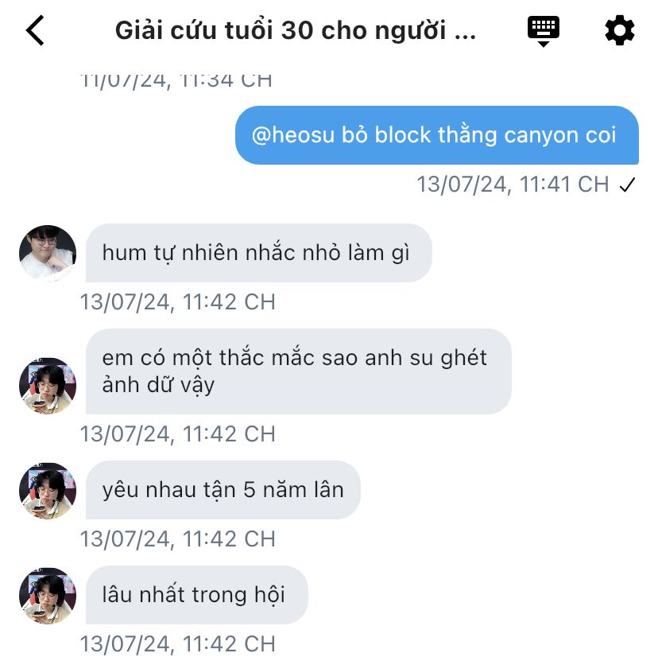Tap avatar beside 'yêu nhau tận 5 năm'
This screenshot has width=658, height=657.
48,491
